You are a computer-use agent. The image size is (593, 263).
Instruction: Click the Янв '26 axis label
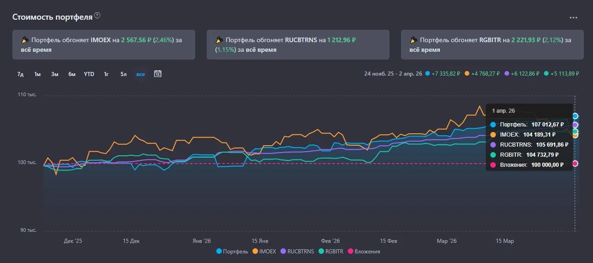click(x=202, y=241)
